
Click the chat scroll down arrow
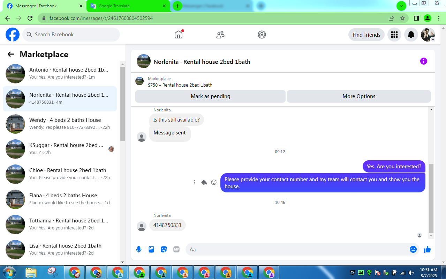pyautogui.click(x=431, y=236)
